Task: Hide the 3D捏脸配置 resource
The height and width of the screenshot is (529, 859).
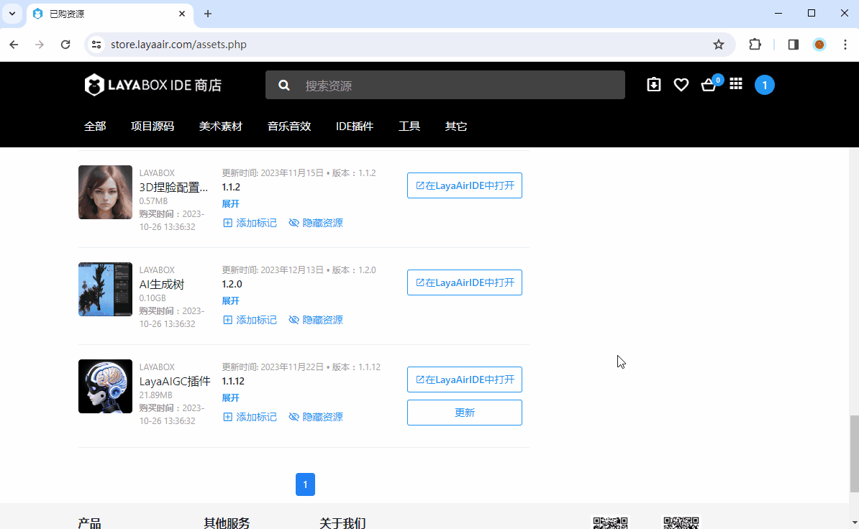Action: [x=316, y=223]
